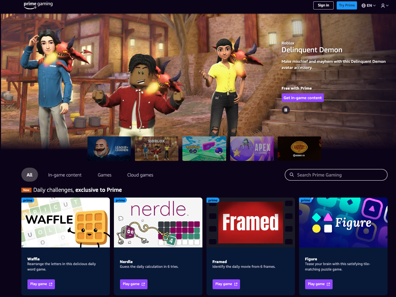Switch to the In-game content tab
Viewport: 396px width, 297px height.
[65, 175]
